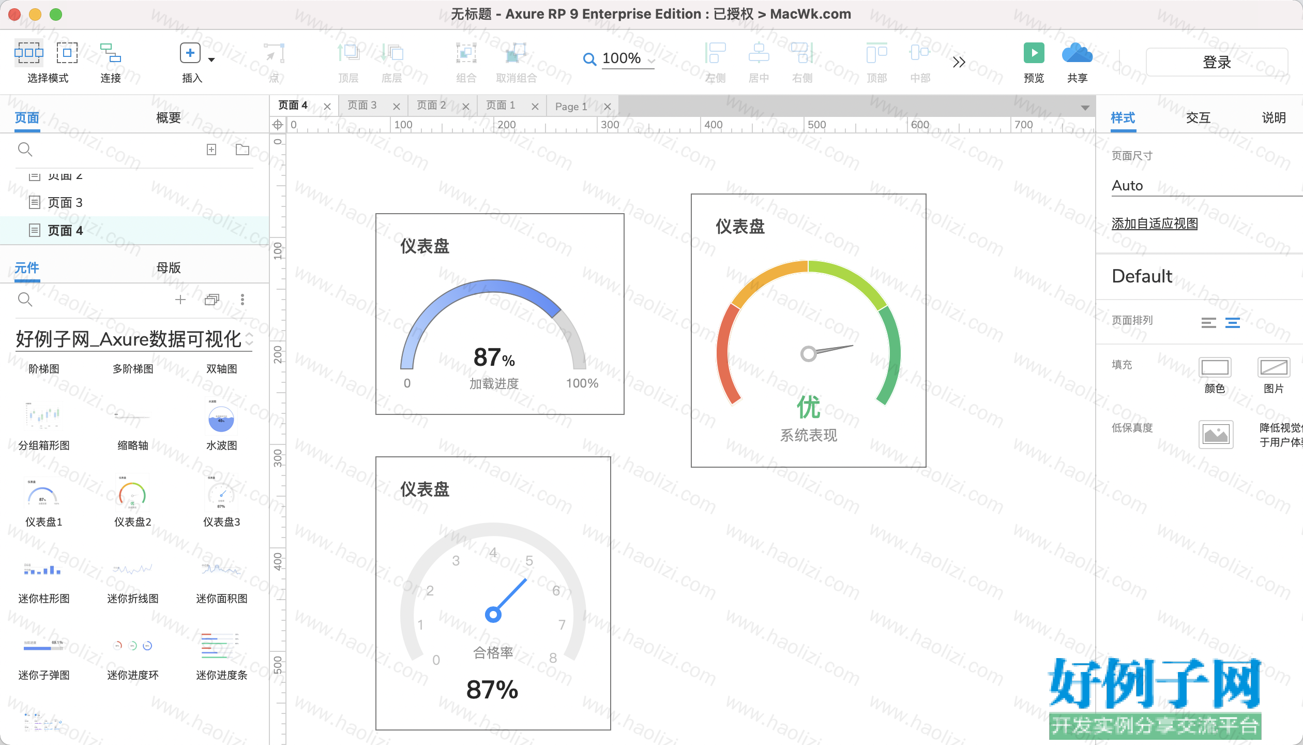
Task: Select the 水波图 widget thumbnail
Action: click(221, 416)
